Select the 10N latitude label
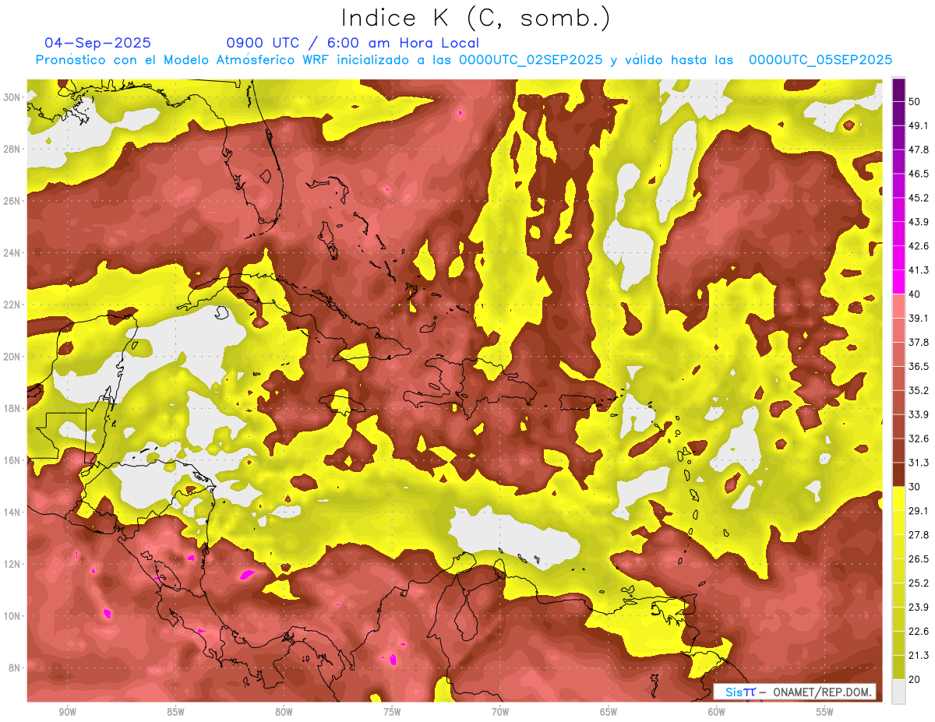Screen dimensions: 935x722 pyautogui.click(x=13, y=616)
